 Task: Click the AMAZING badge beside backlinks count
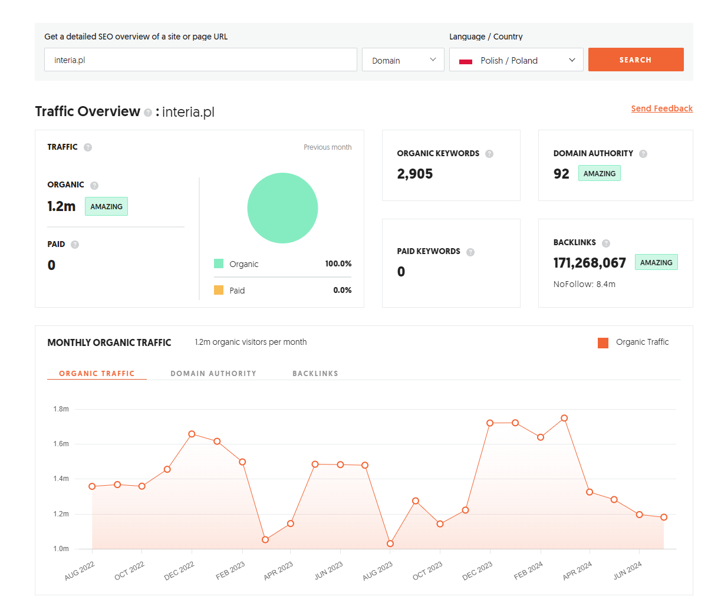coord(656,262)
